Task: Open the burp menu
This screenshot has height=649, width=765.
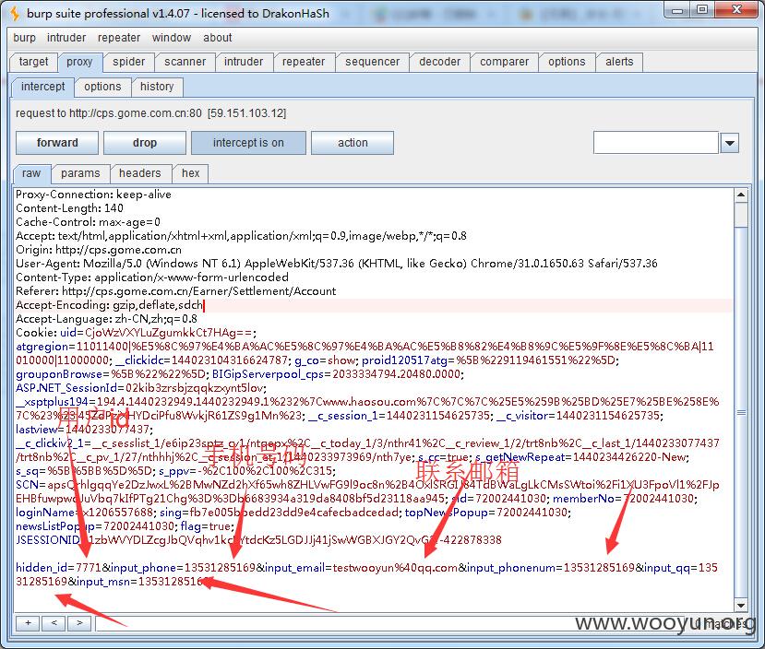Action: (x=24, y=38)
